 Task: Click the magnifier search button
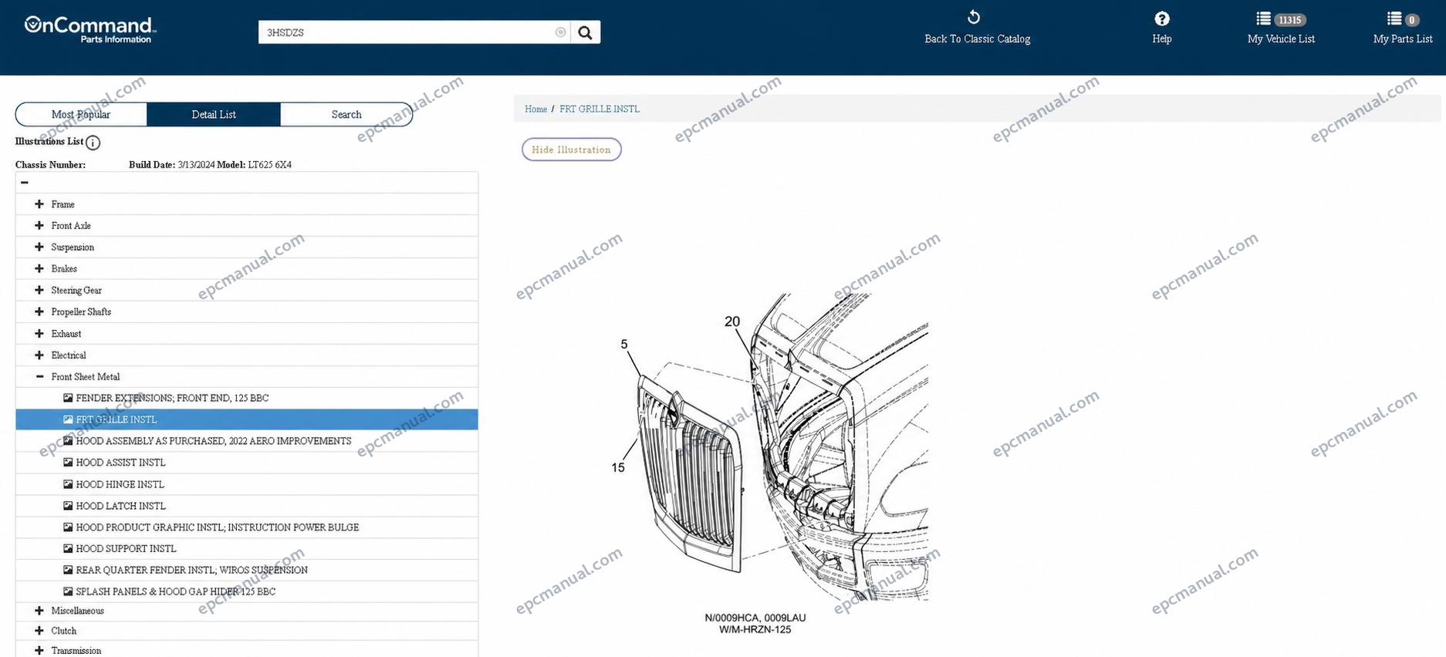click(585, 32)
